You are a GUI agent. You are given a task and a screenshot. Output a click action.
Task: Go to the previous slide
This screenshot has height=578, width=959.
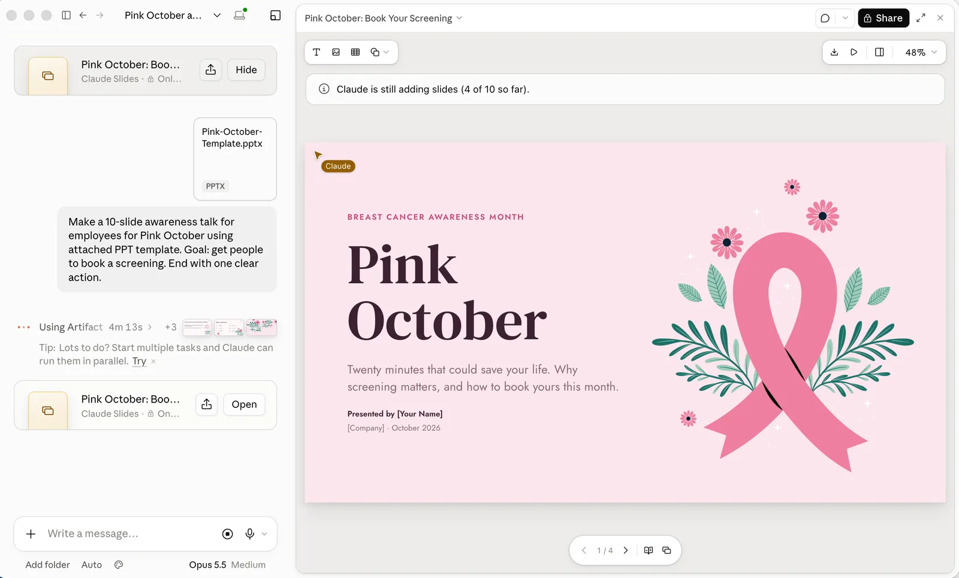point(584,550)
